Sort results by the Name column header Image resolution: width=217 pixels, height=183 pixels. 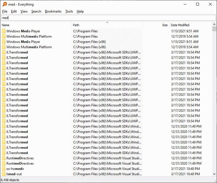click(36, 25)
